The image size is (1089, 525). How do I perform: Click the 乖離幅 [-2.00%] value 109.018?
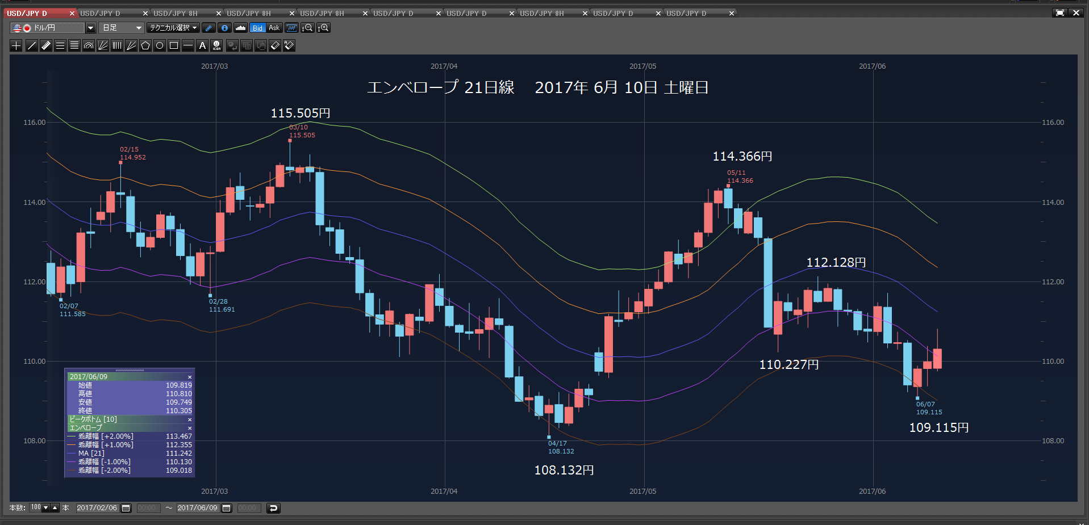tap(179, 471)
